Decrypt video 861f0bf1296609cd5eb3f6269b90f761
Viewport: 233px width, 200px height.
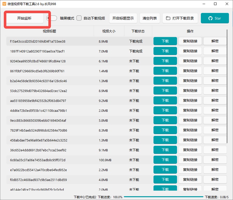(x=215, y=71)
